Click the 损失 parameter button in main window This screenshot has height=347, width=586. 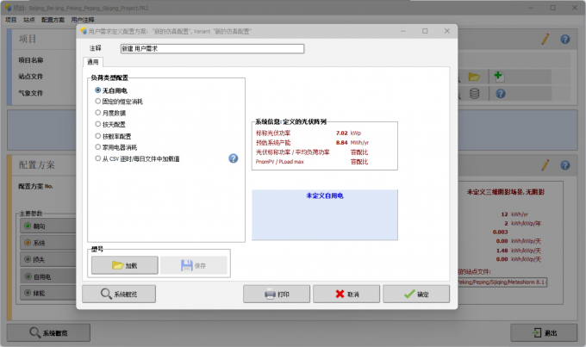tap(48, 259)
